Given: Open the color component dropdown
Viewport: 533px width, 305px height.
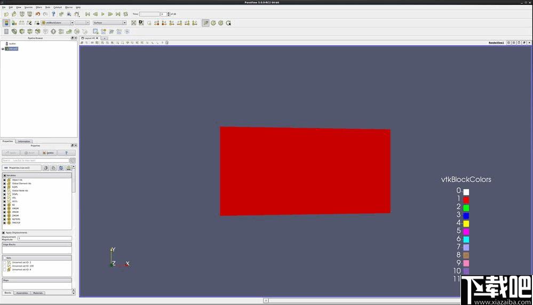Looking at the screenshot, I should [82, 23].
